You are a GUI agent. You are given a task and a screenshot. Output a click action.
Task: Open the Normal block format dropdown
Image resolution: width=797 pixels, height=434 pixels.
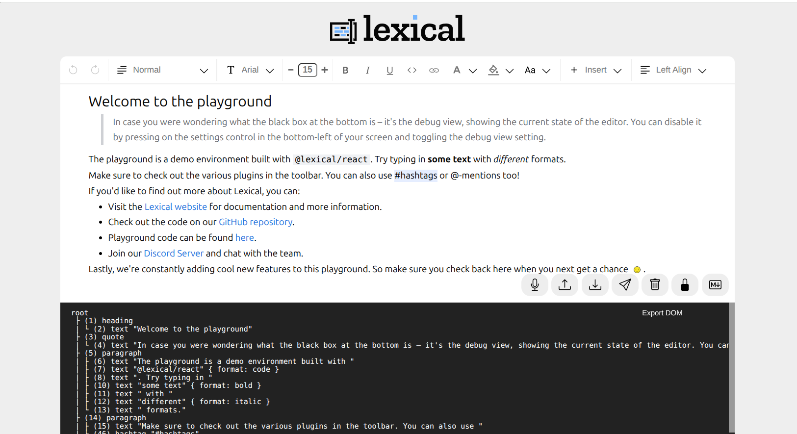162,70
